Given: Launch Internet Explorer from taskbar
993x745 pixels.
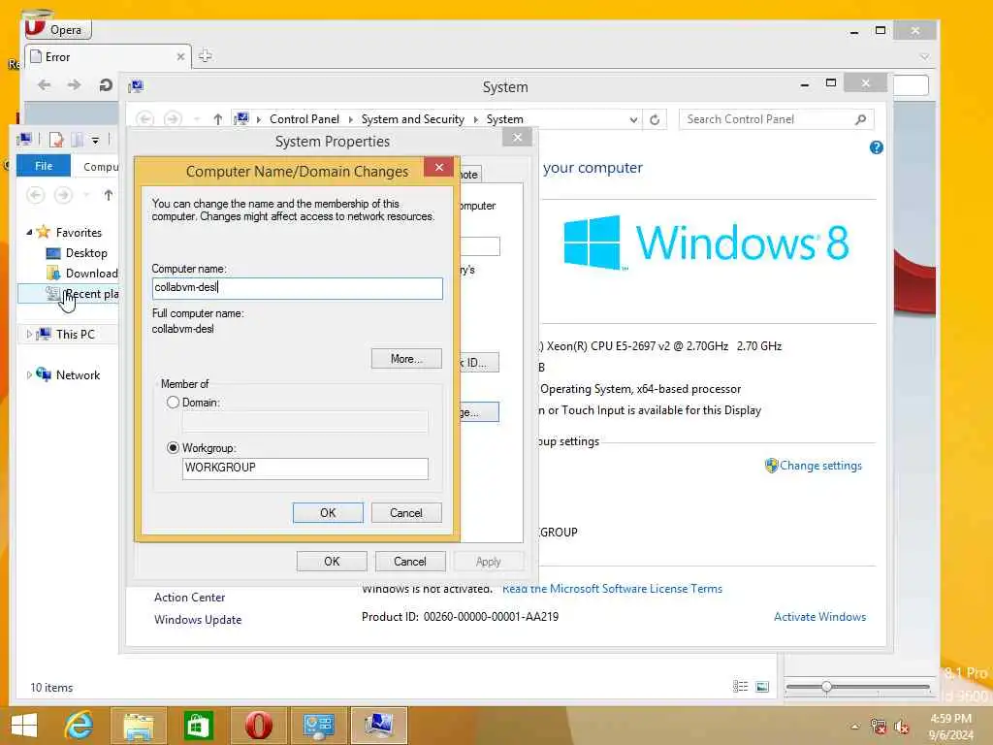Looking at the screenshot, I should point(79,726).
